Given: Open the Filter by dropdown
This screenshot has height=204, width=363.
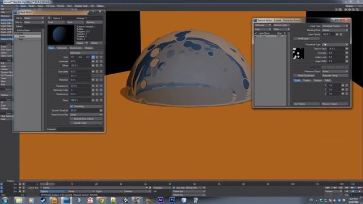Looking at the screenshot, I should 34,22.
